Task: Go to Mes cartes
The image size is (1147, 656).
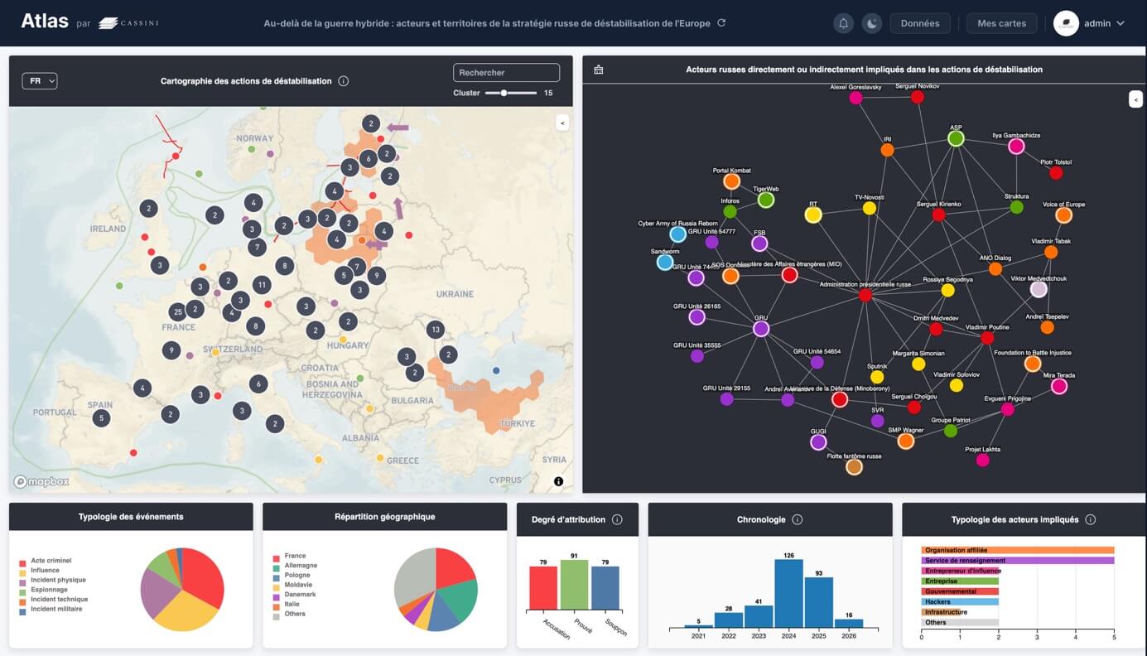Action: [x=1001, y=23]
